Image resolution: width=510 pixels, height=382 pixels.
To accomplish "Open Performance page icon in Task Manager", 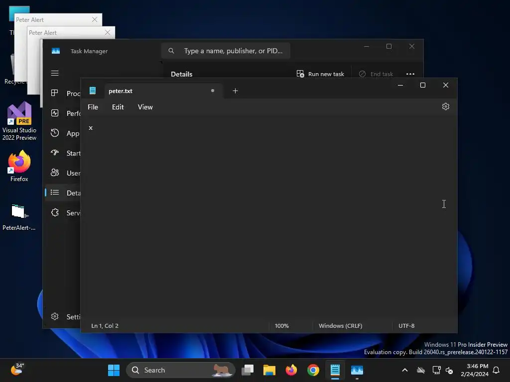I will pyautogui.click(x=55, y=113).
